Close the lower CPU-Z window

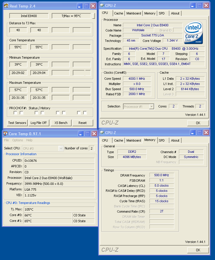[206, 133]
